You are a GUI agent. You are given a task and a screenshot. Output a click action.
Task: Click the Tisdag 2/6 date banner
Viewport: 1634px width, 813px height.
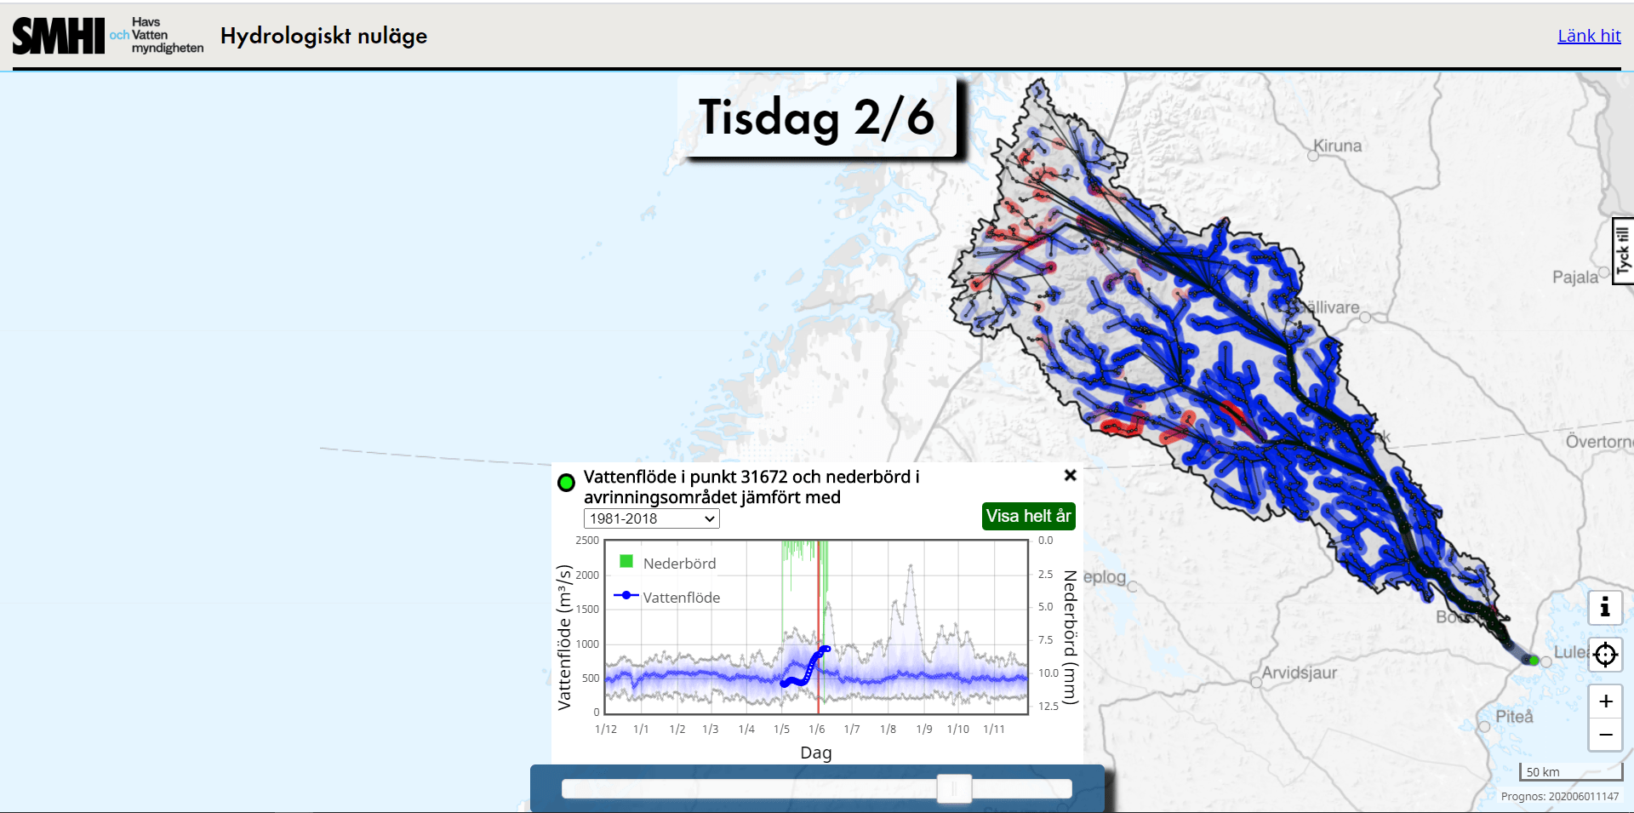(x=816, y=117)
